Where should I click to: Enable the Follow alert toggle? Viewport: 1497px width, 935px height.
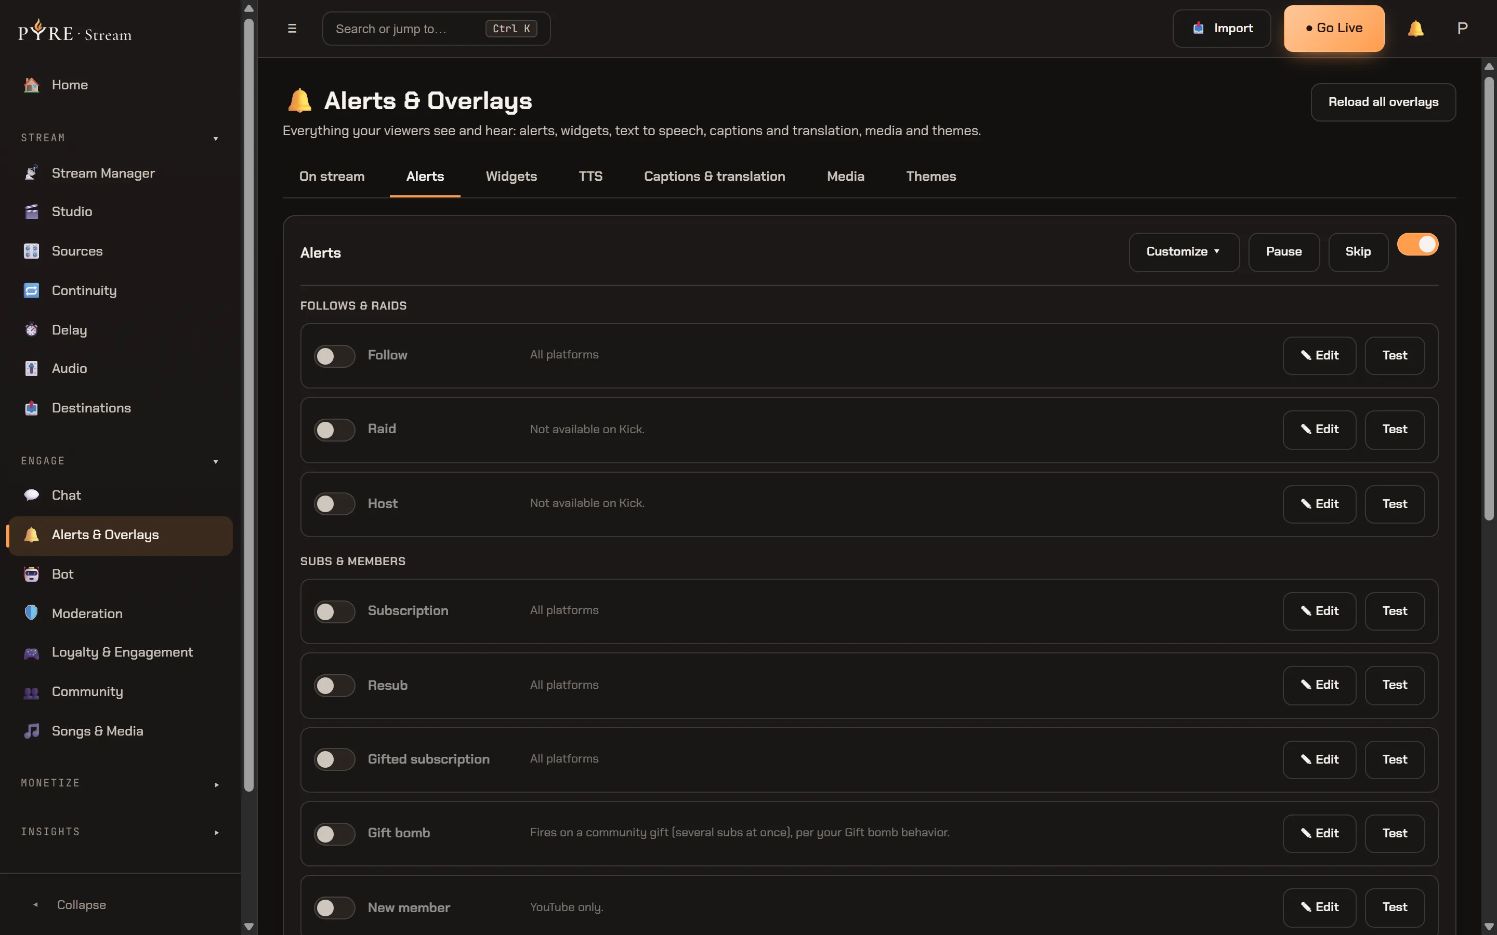coord(334,356)
